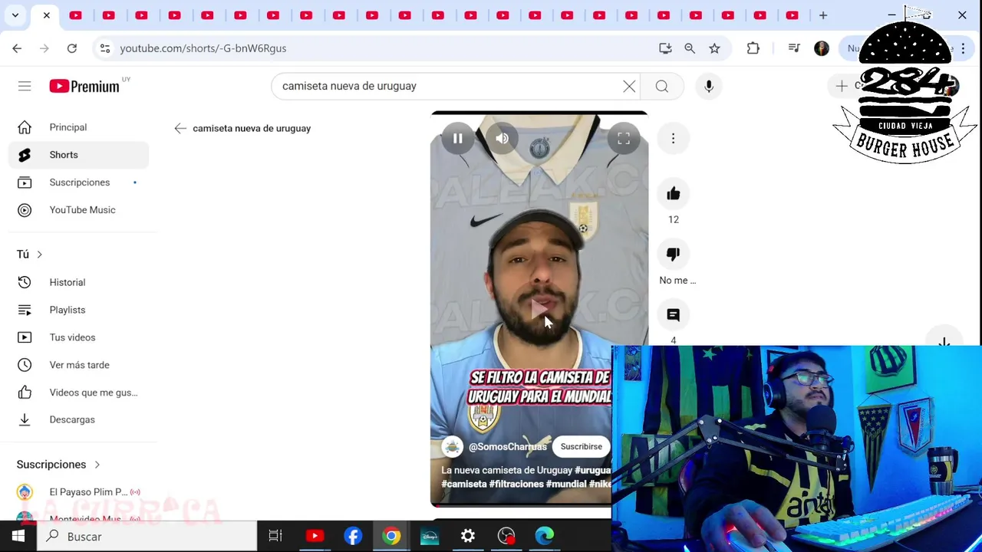Screen dimensions: 982x552
Task: Click the taskbar Buscar search box
Action: (147, 536)
